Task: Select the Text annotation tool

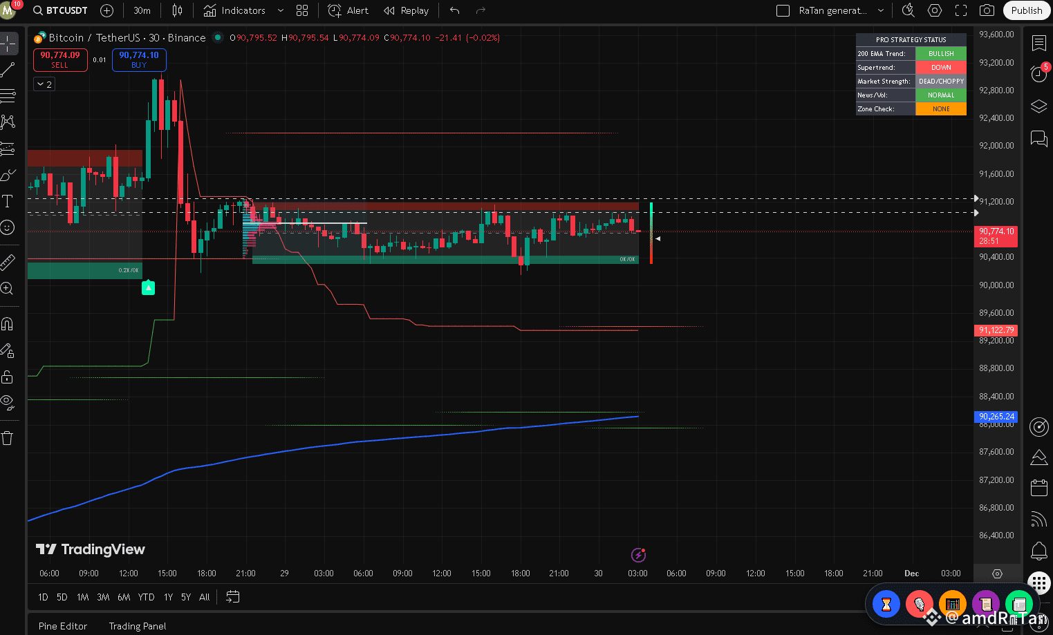Action: click(x=8, y=201)
